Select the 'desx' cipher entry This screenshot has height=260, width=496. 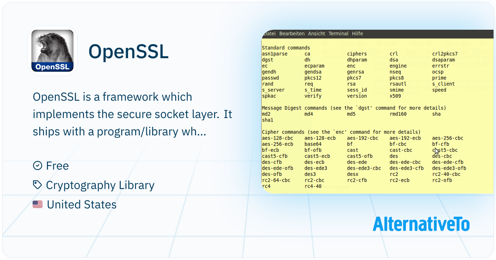pos(353,174)
